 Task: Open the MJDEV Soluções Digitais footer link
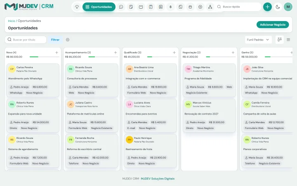(x=158, y=179)
